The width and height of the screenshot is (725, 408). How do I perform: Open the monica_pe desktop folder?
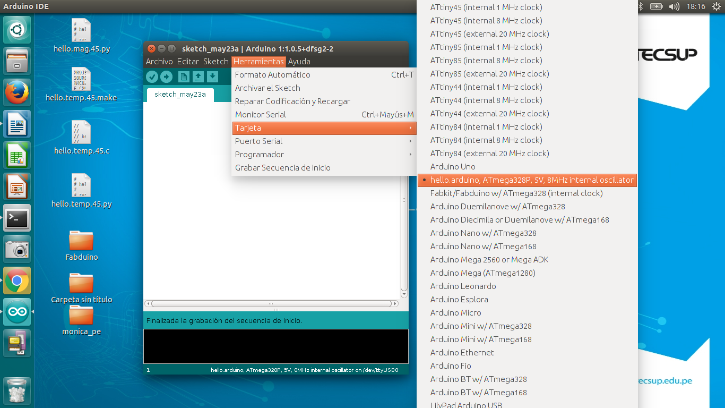(x=81, y=320)
